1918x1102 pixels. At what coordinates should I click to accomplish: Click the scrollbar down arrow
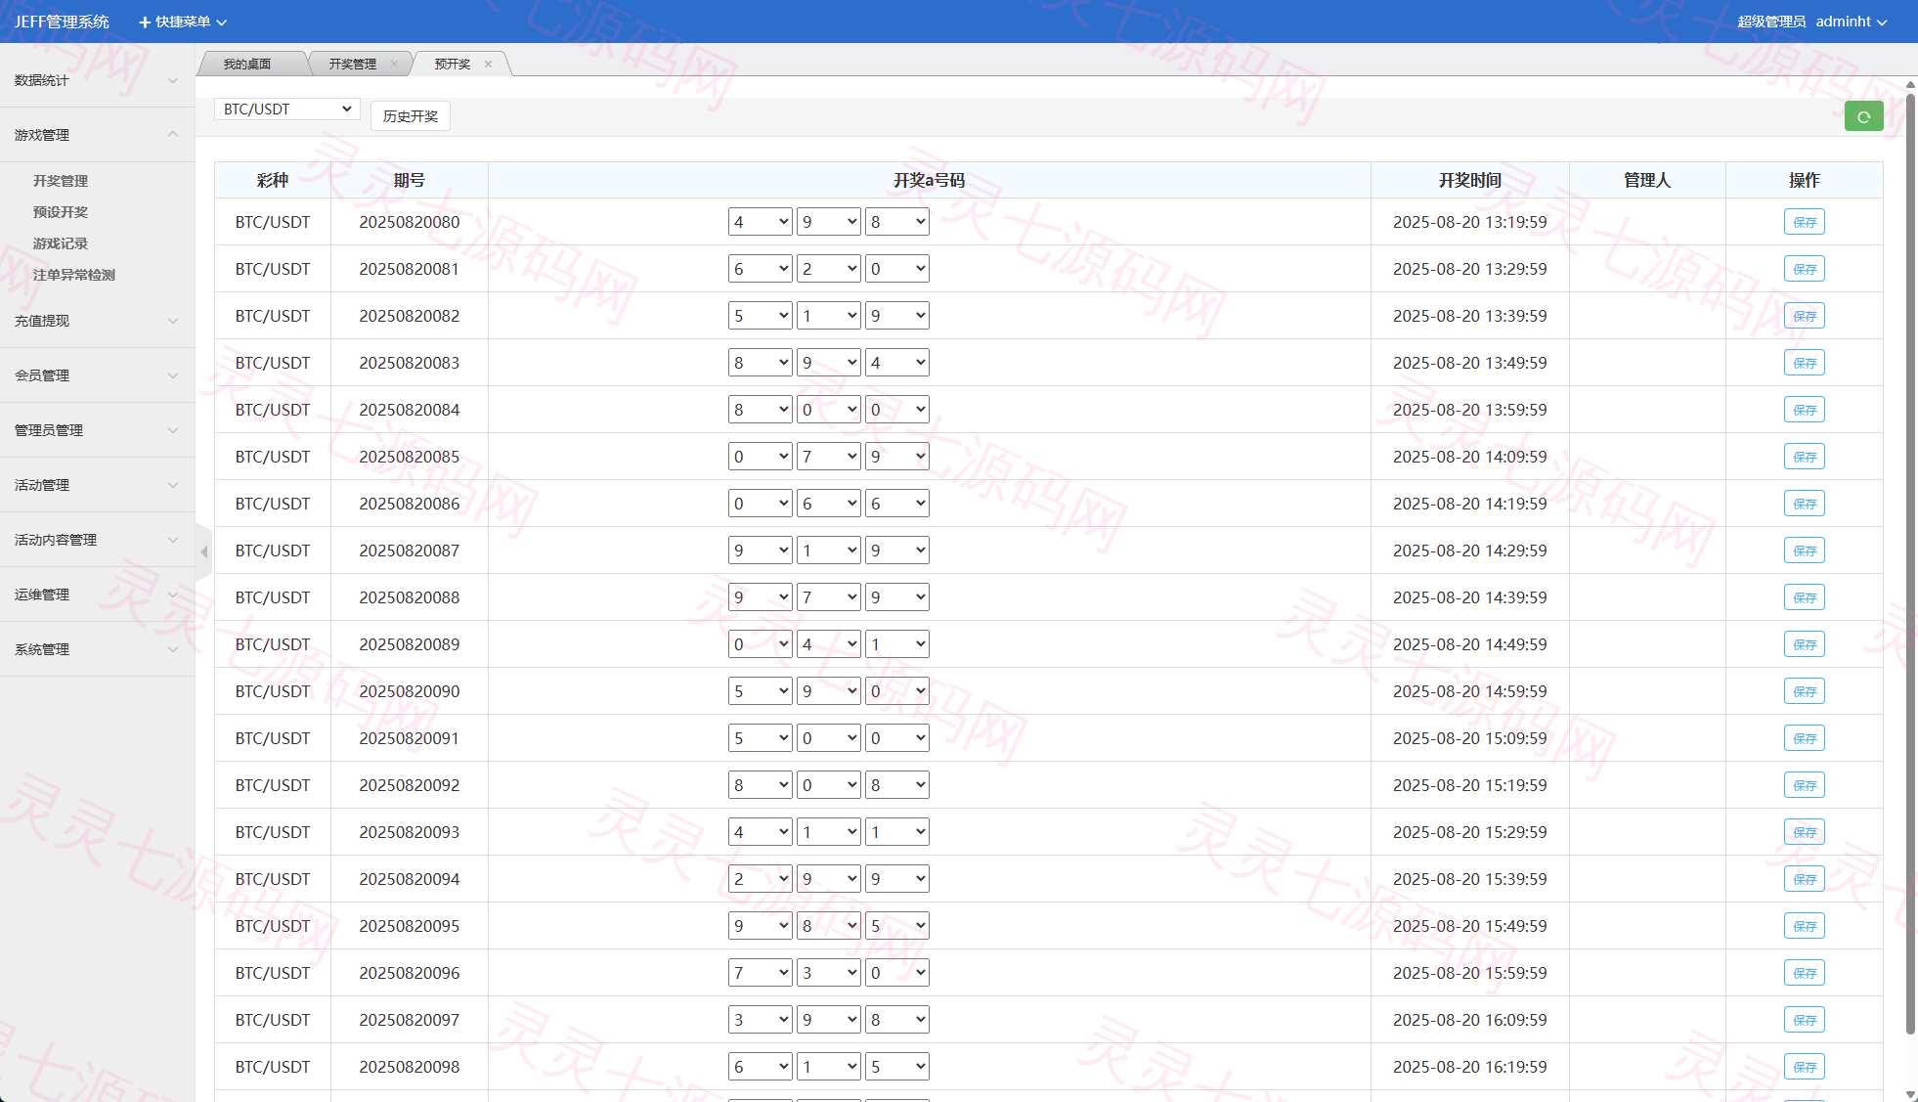pyautogui.click(x=1910, y=1094)
